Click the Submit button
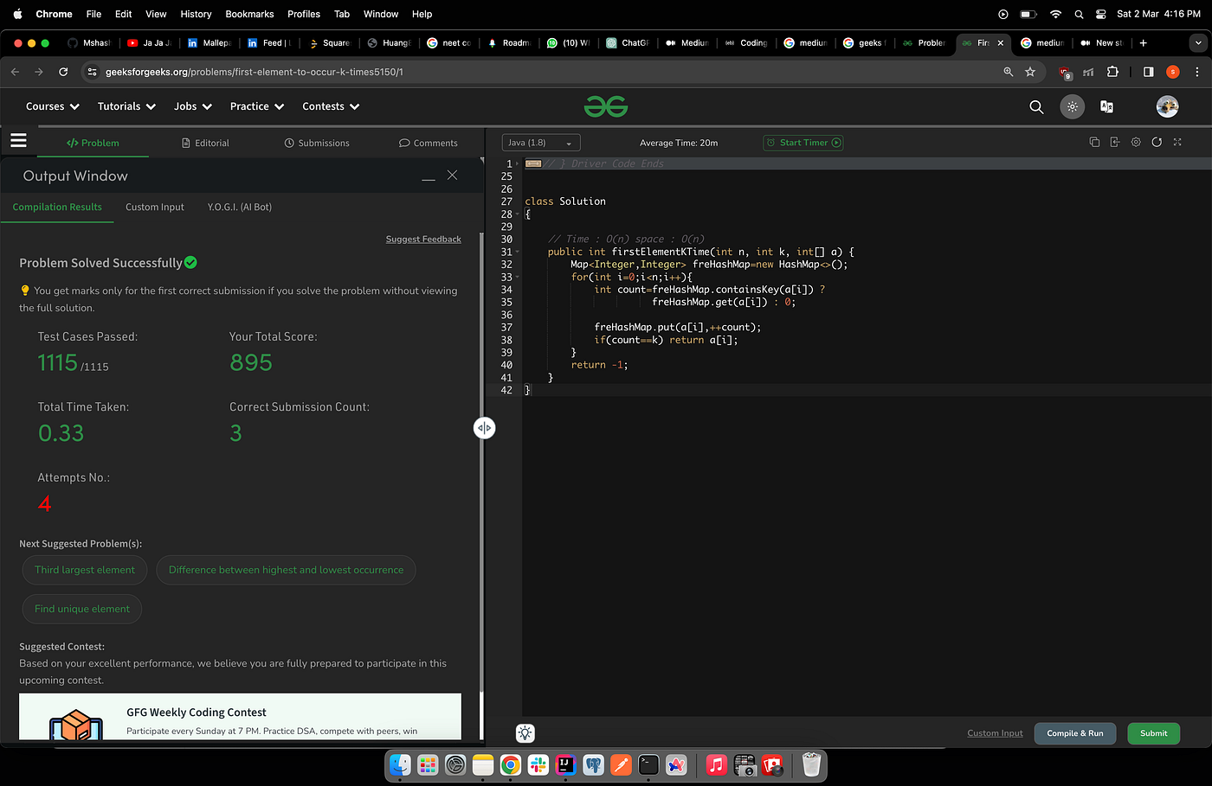 tap(1153, 733)
